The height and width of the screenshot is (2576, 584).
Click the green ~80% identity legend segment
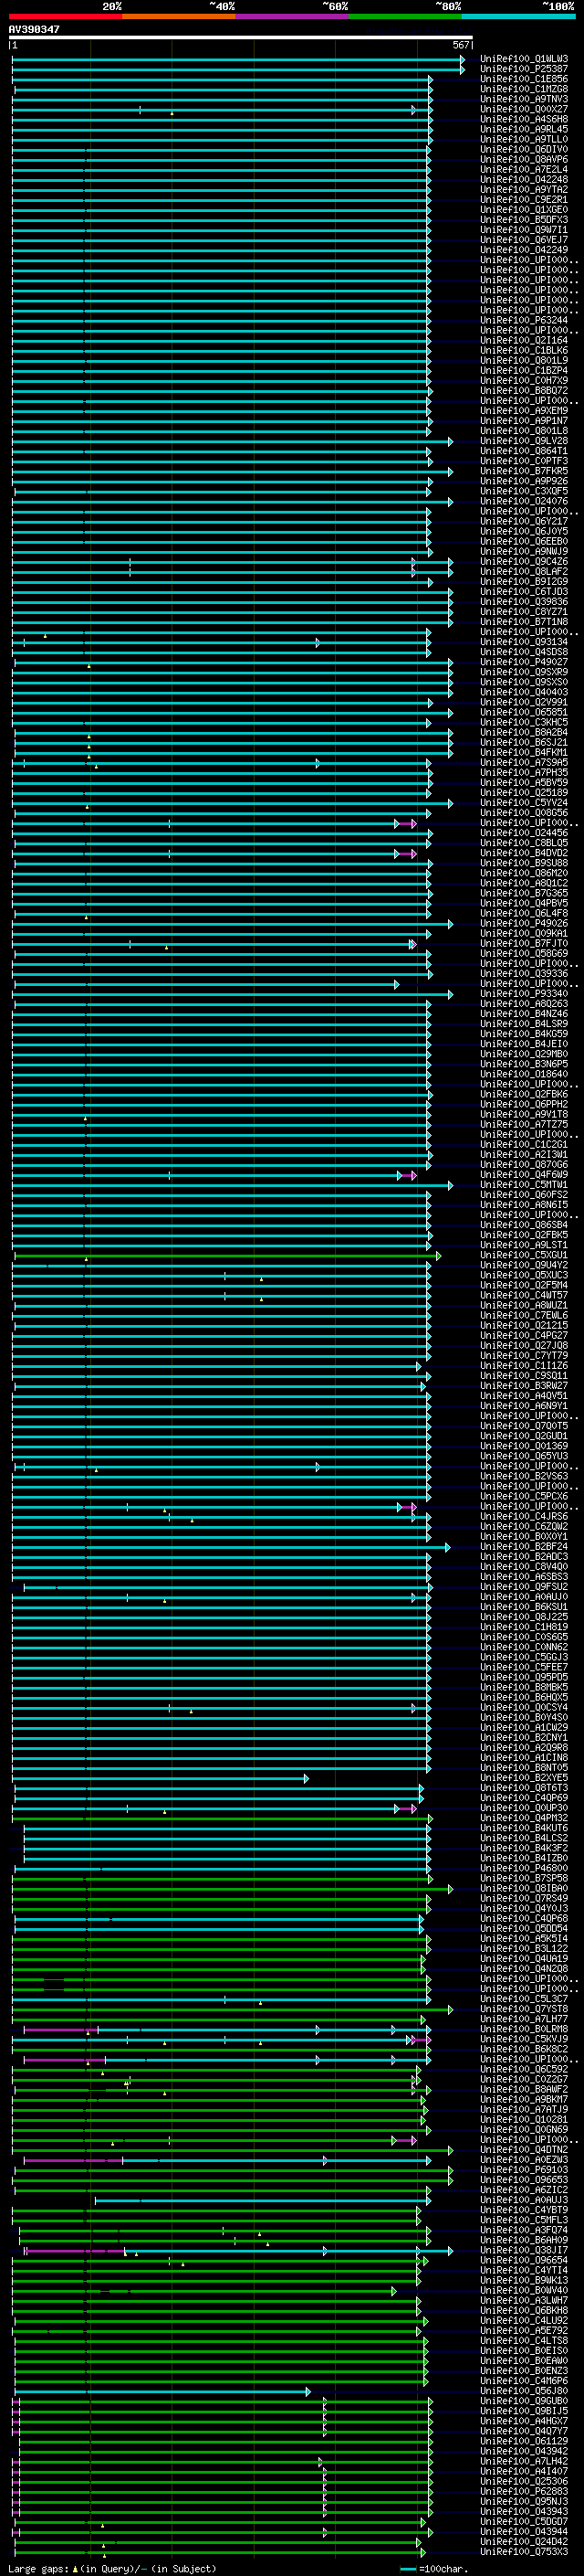[405, 16]
